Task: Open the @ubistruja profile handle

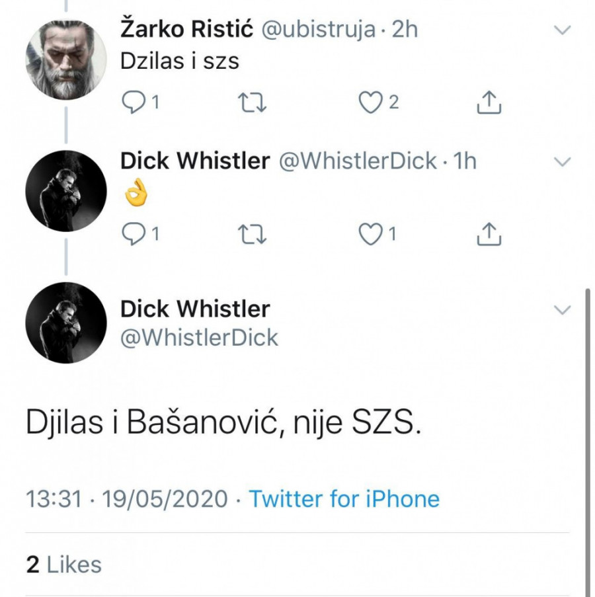Action: (x=318, y=30)
